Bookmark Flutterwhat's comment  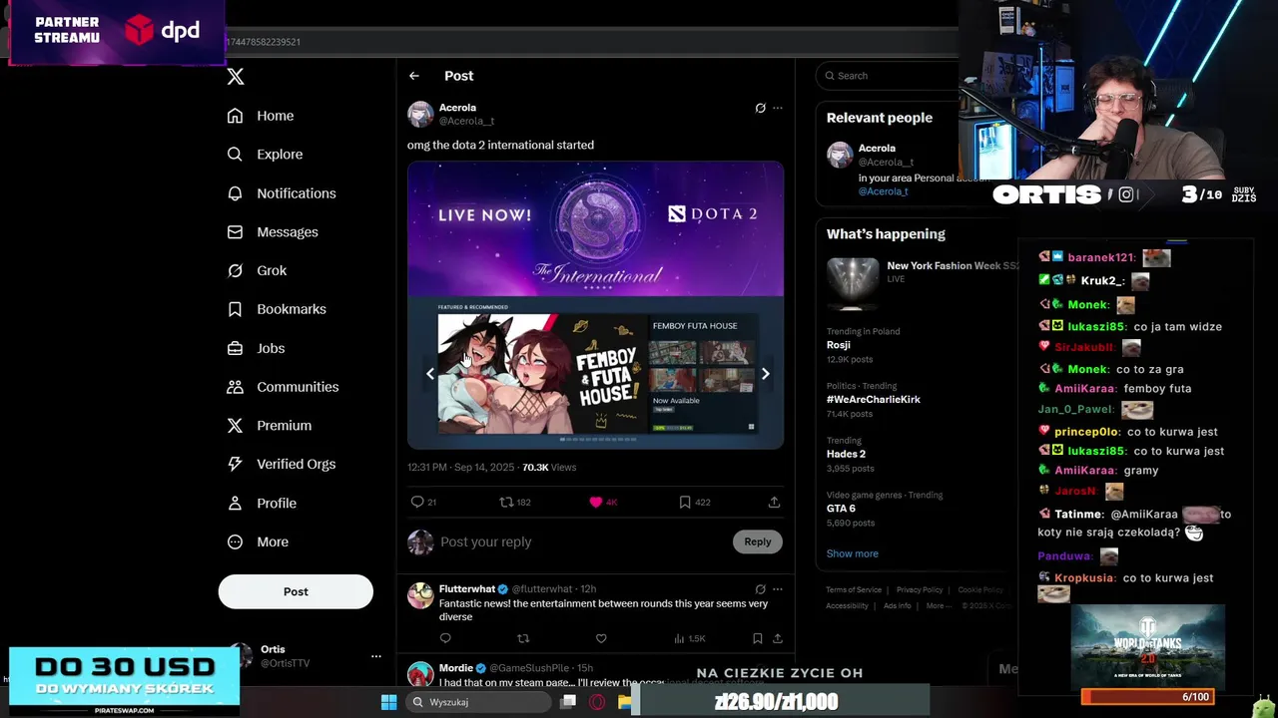pyautogui.click(x=758, y=638)
